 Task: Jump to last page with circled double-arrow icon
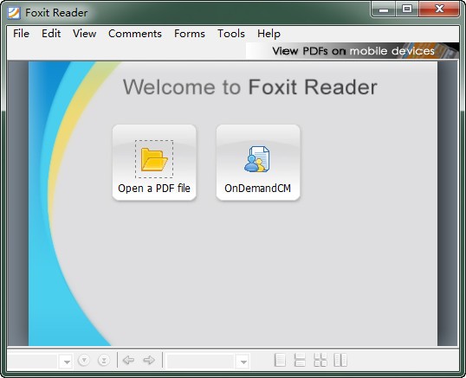tap(104, 360)
